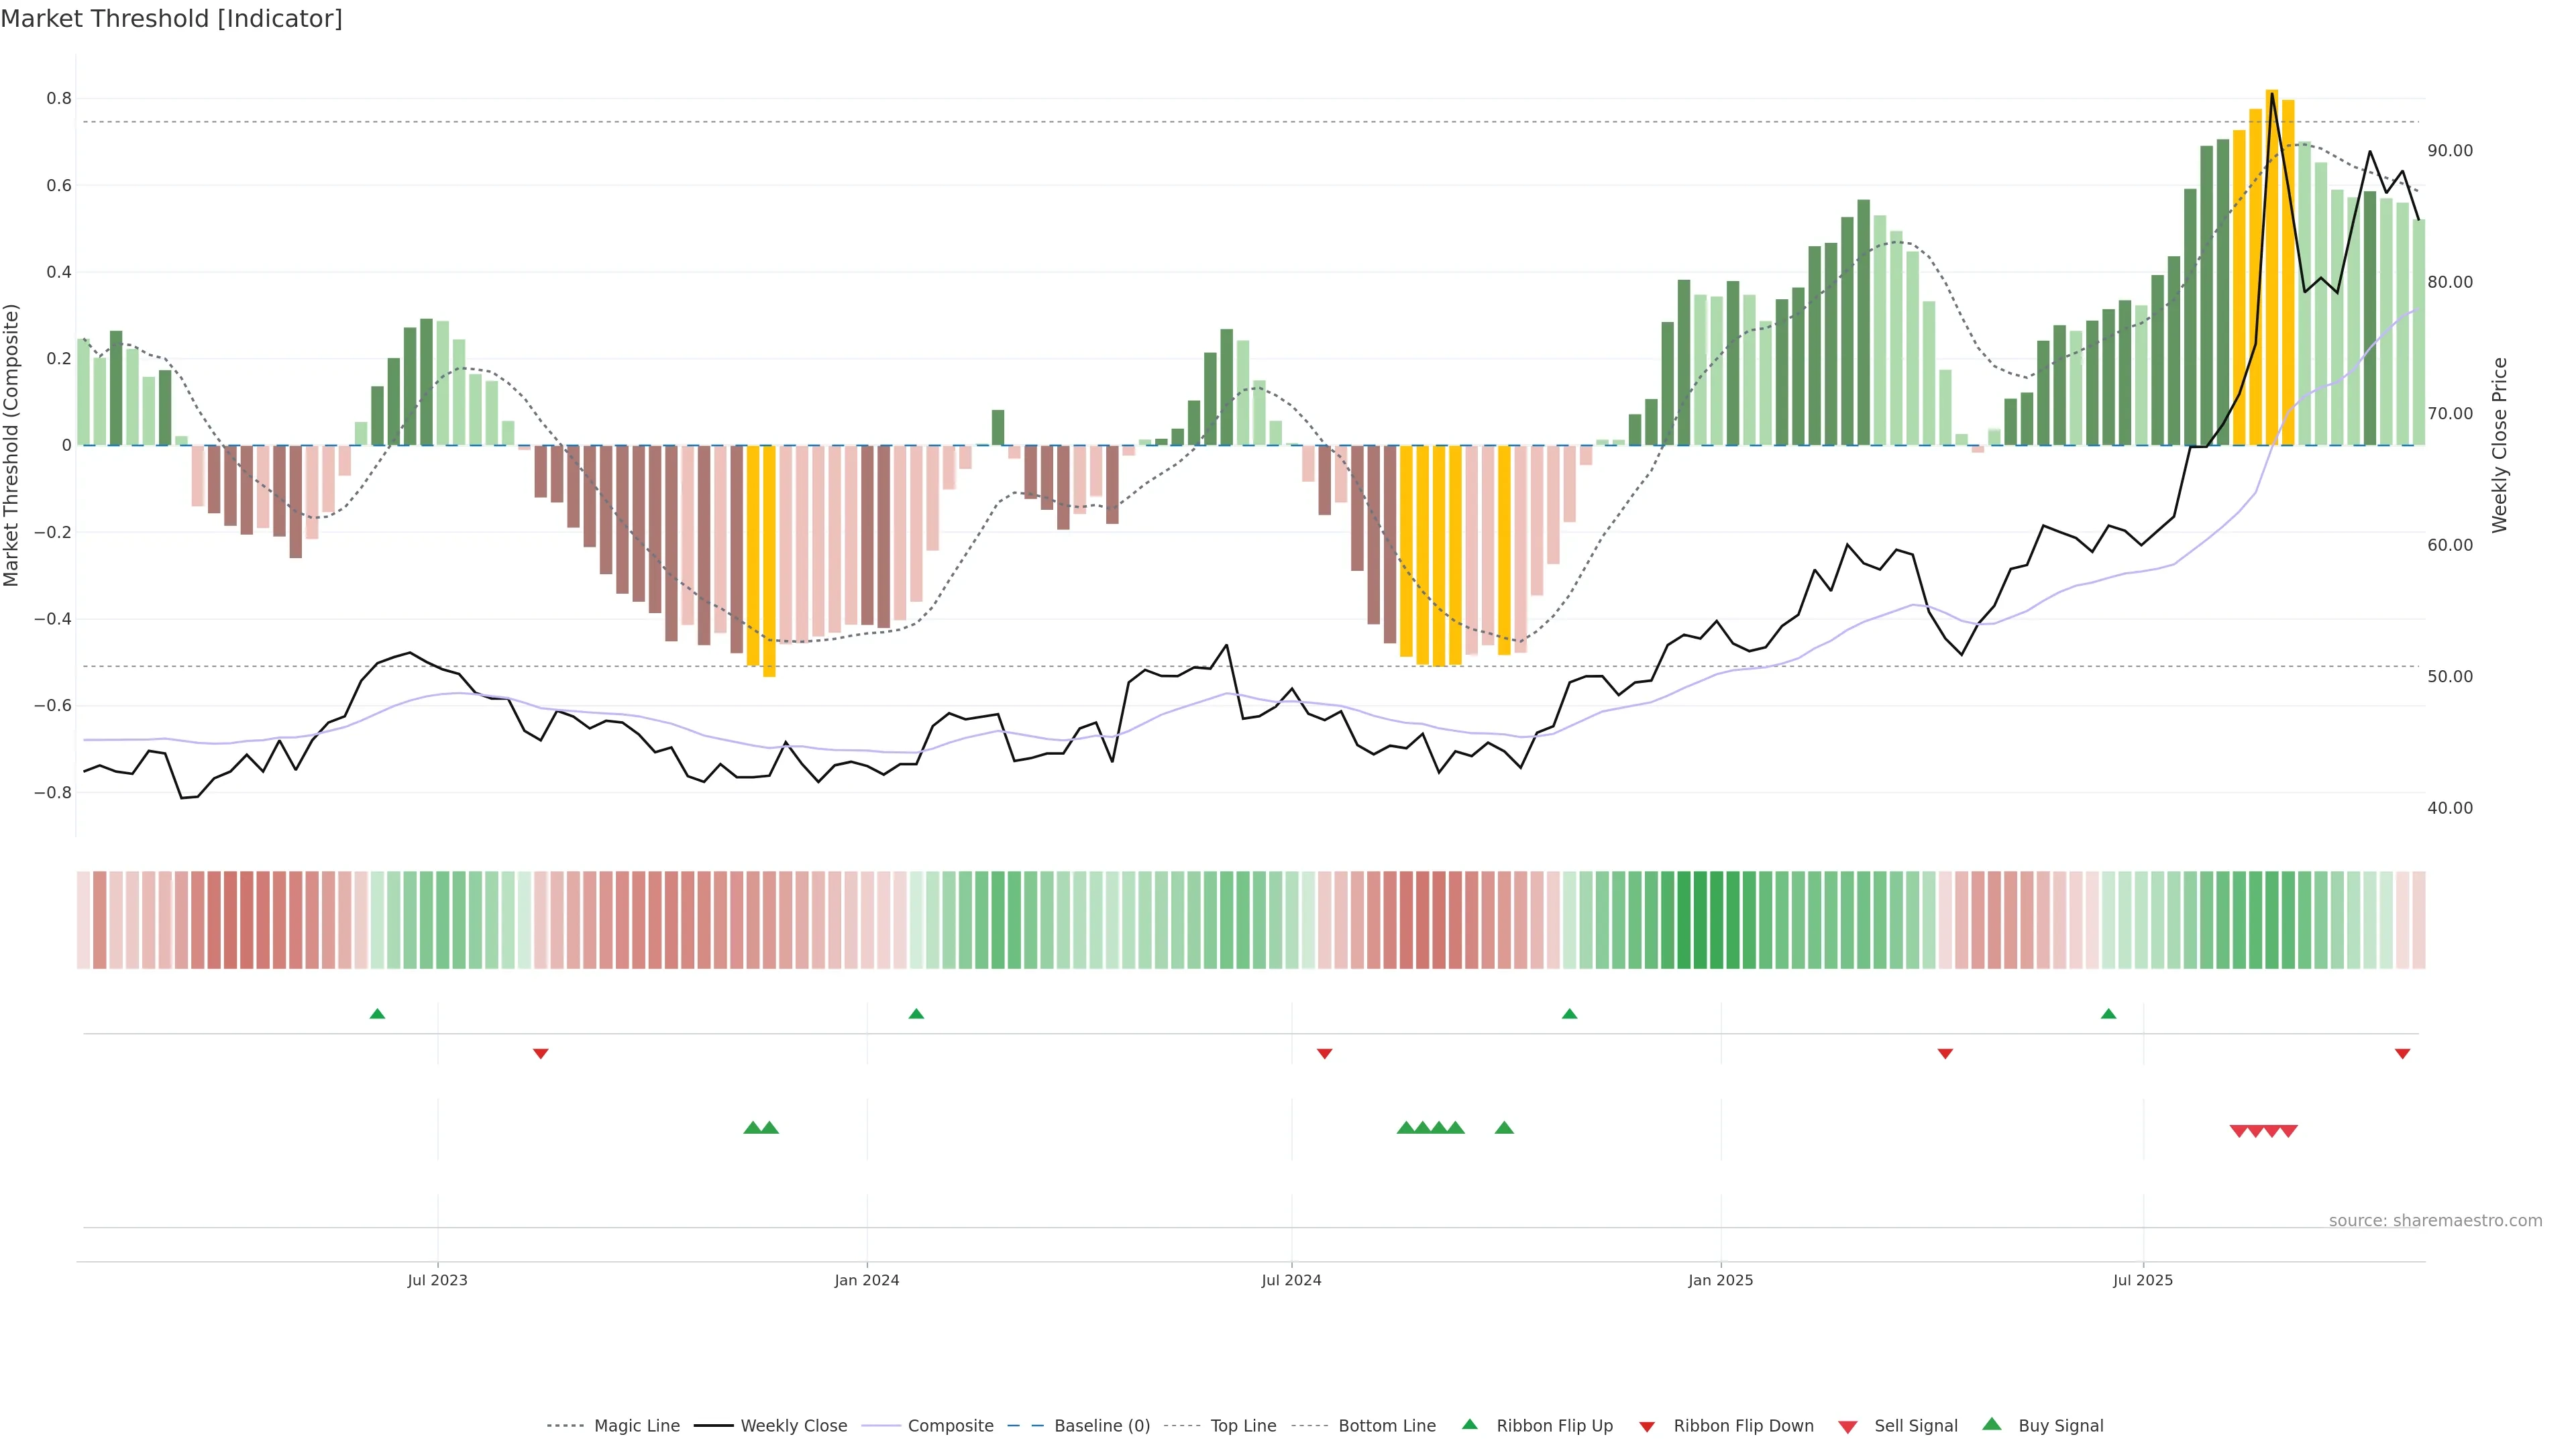Click the Sell Signal legend label
The height and width of the screenshot is (1449, 2576).
pos(1915,1426)
